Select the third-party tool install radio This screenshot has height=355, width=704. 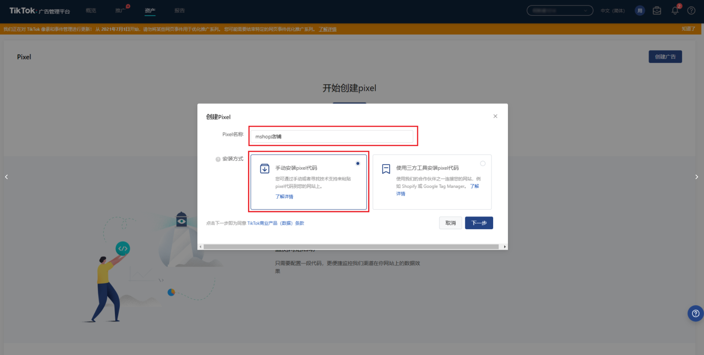click(x=483, y=163)
